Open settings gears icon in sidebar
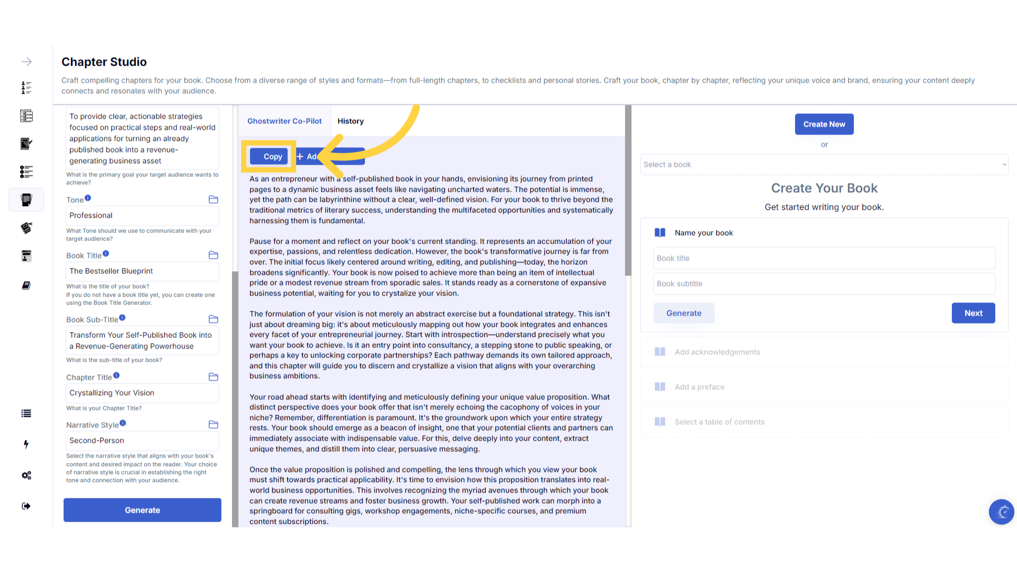This screenshot has width=1017, height=572. click(26, 475)
